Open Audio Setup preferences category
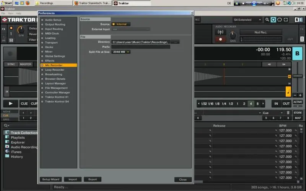This screenshot has height=191, width=306. click(53, 20)
